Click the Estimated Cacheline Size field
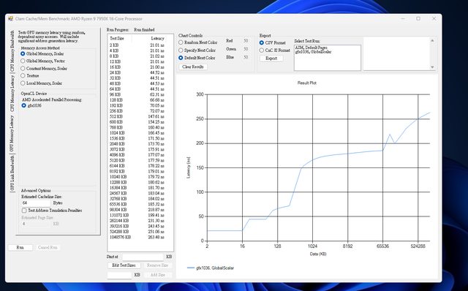Image resolution: width=468 pixels, height=291 pixels. click(36, 203)
